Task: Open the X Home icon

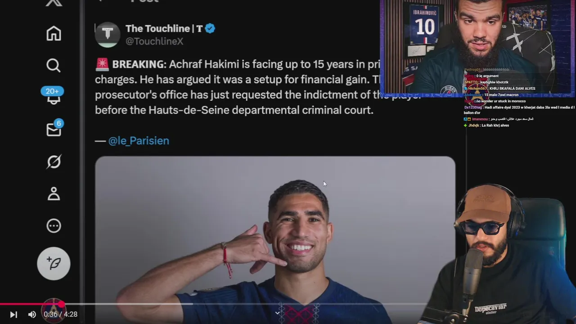Action: [54, 34]
